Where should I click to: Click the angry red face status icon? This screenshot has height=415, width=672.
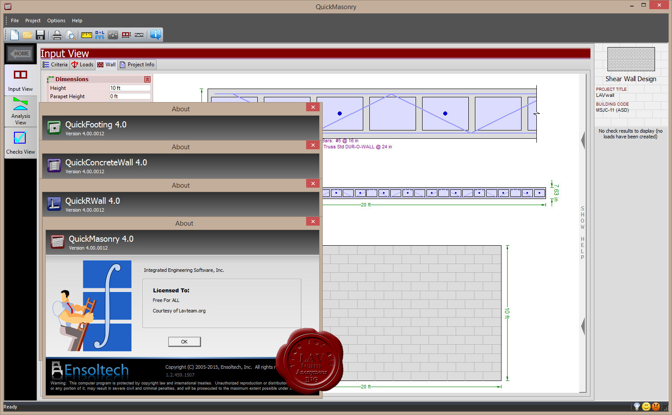[656, 407]
